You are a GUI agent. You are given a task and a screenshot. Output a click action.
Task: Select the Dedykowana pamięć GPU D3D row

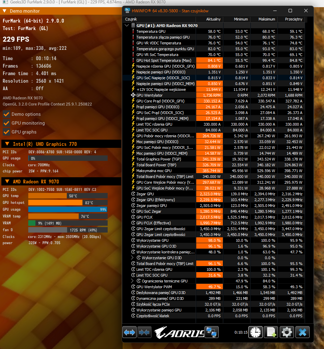tap(214, 292)
